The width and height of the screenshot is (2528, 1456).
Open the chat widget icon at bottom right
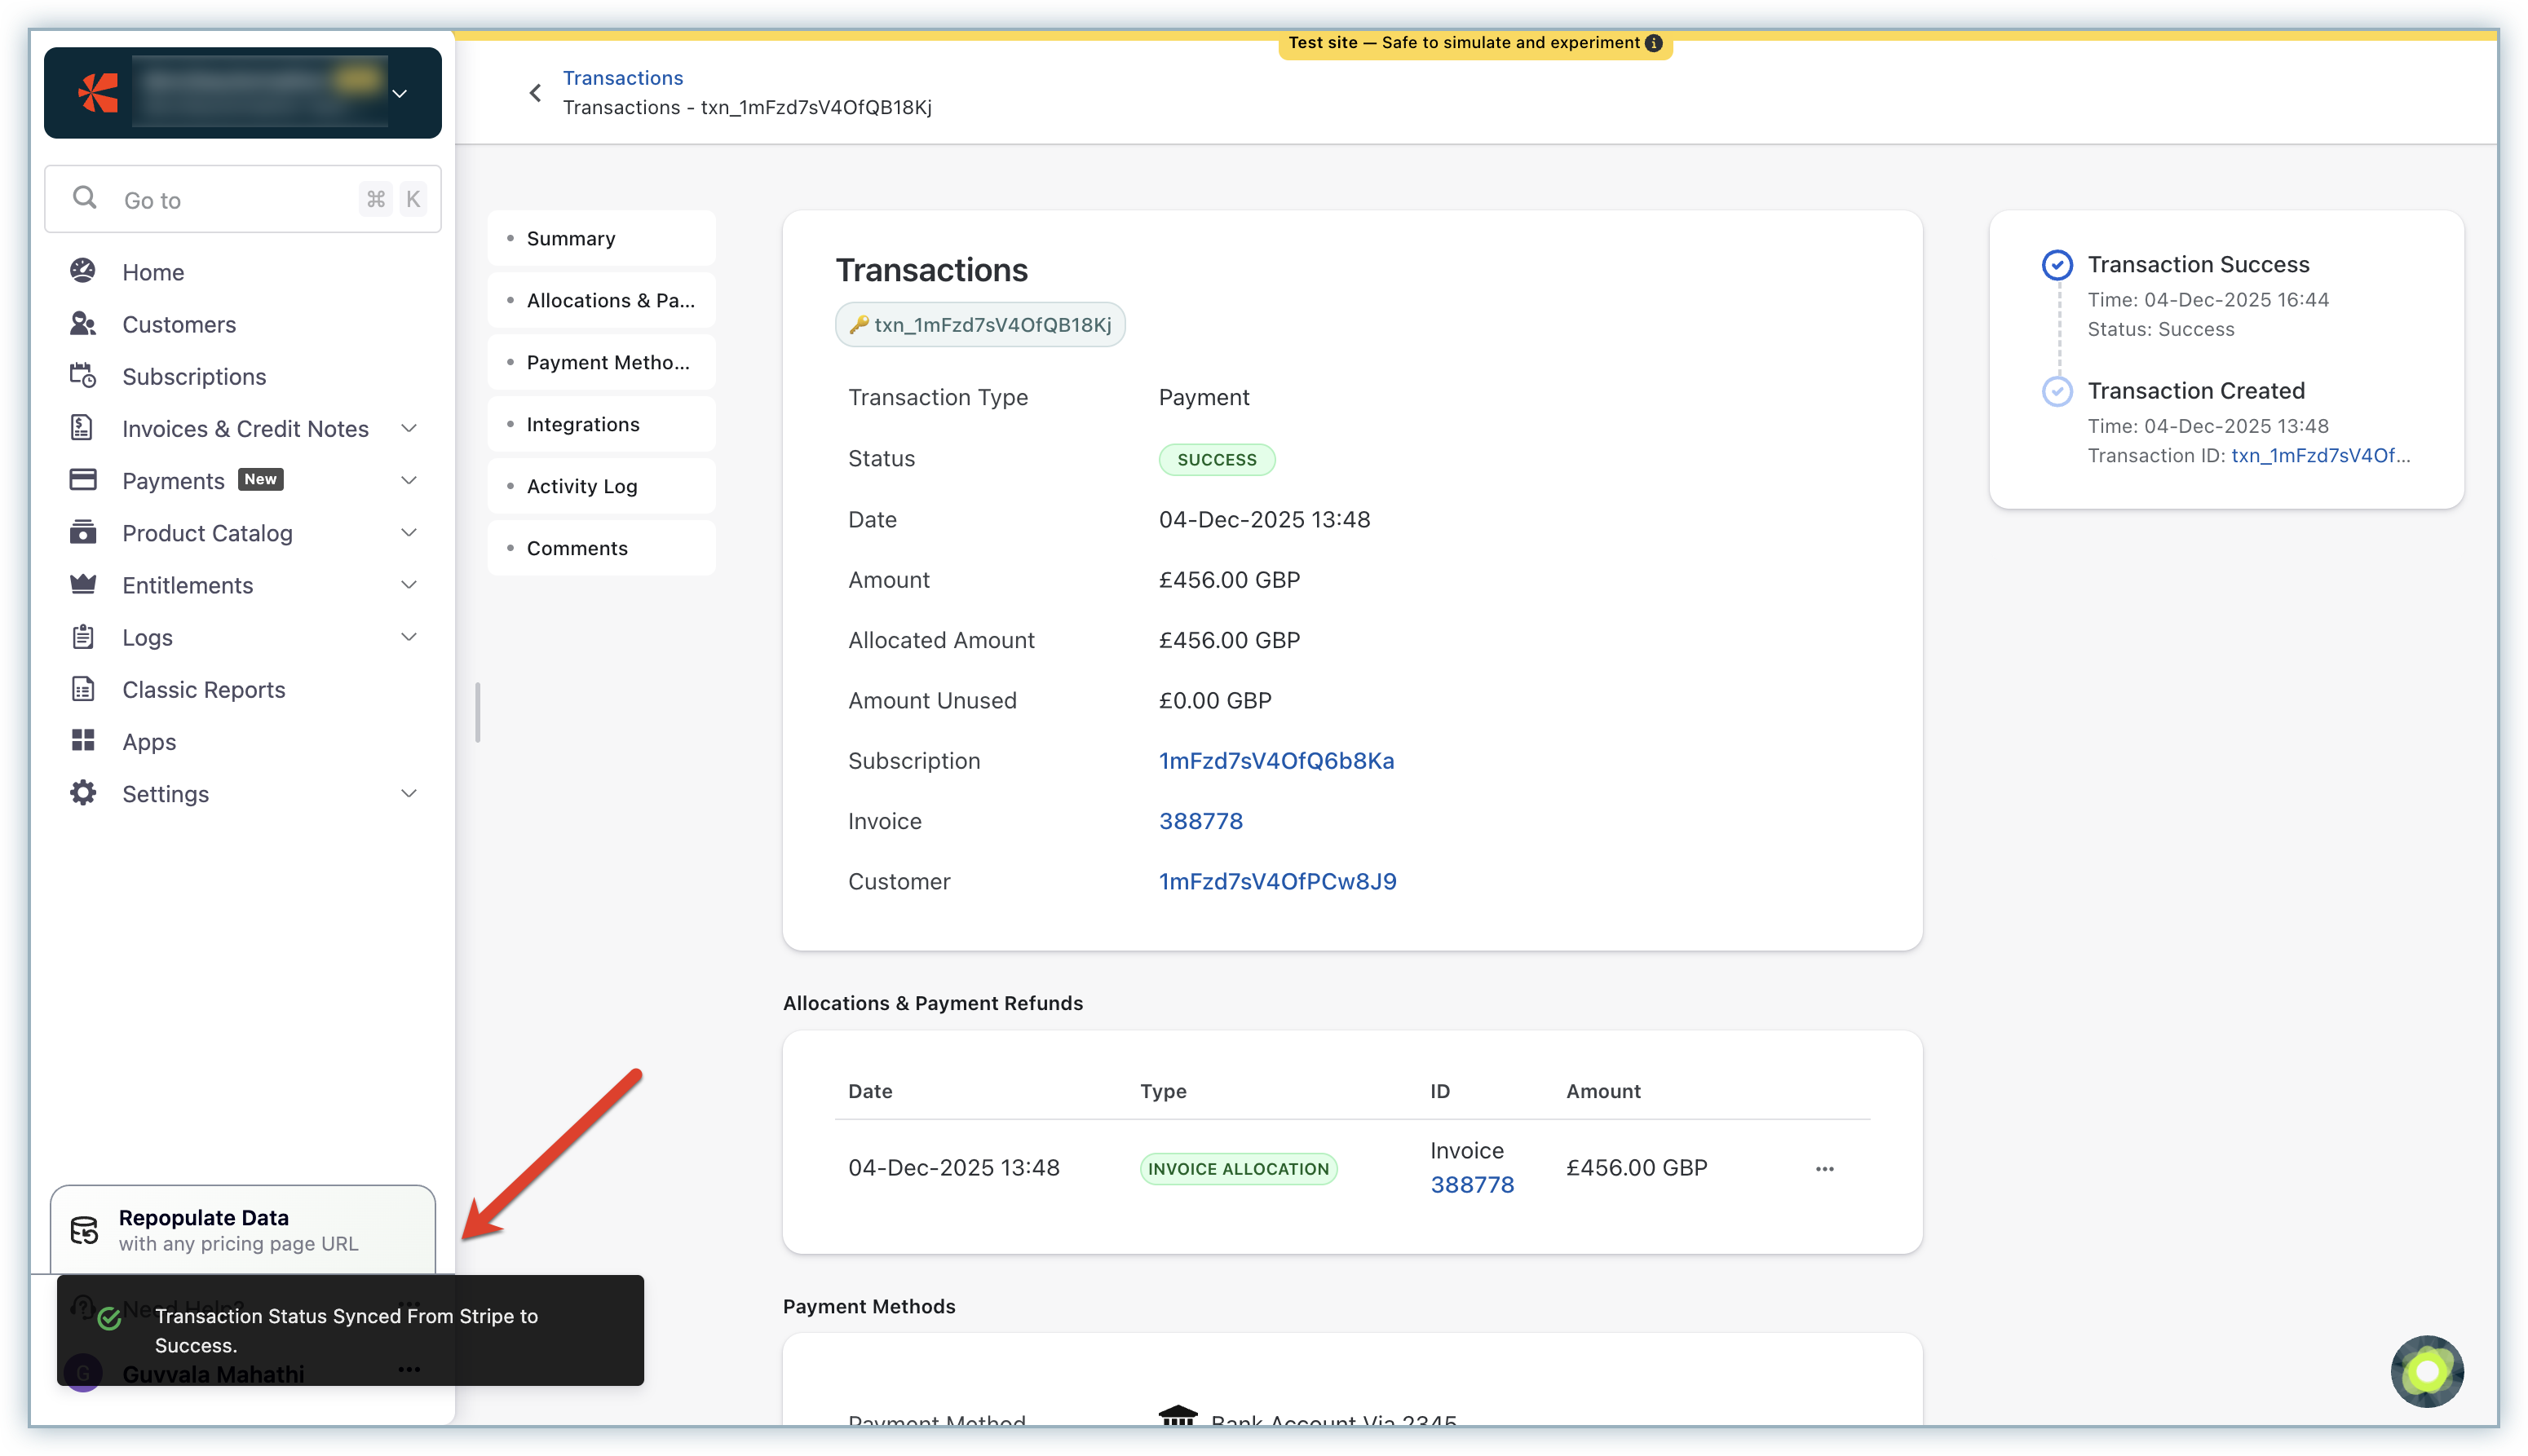pos(2427,1371)
